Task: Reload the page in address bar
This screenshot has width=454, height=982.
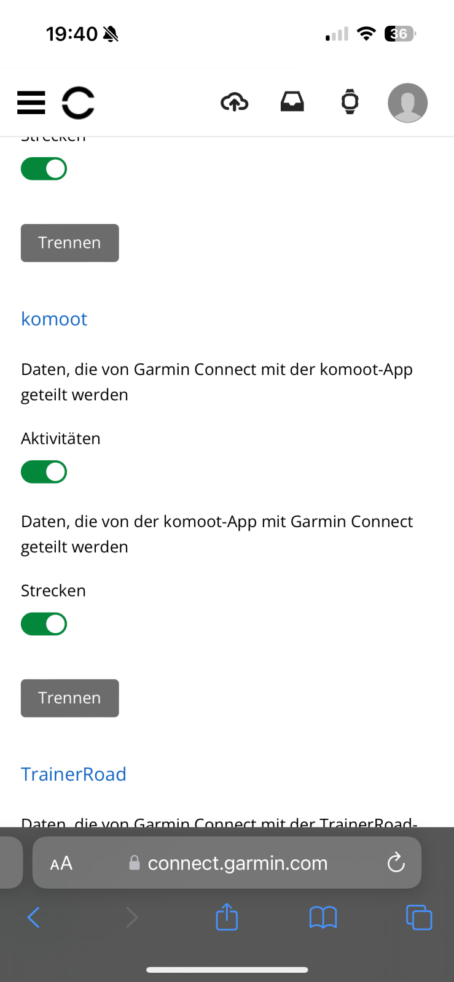Action: click(x=396, y=863)
